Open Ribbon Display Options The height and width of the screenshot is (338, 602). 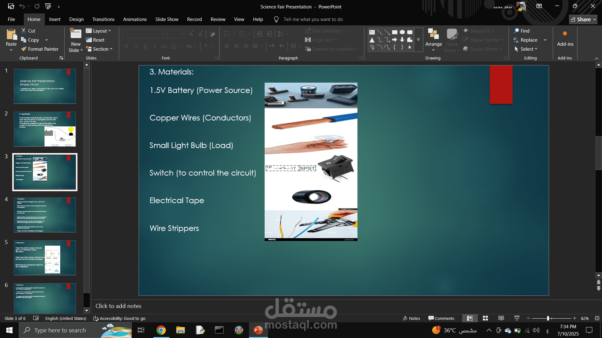click(539, 6)
